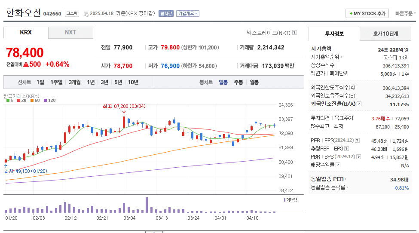Click the 거래량 volume legend marker
419x233 pixels.
click(284, 200)
